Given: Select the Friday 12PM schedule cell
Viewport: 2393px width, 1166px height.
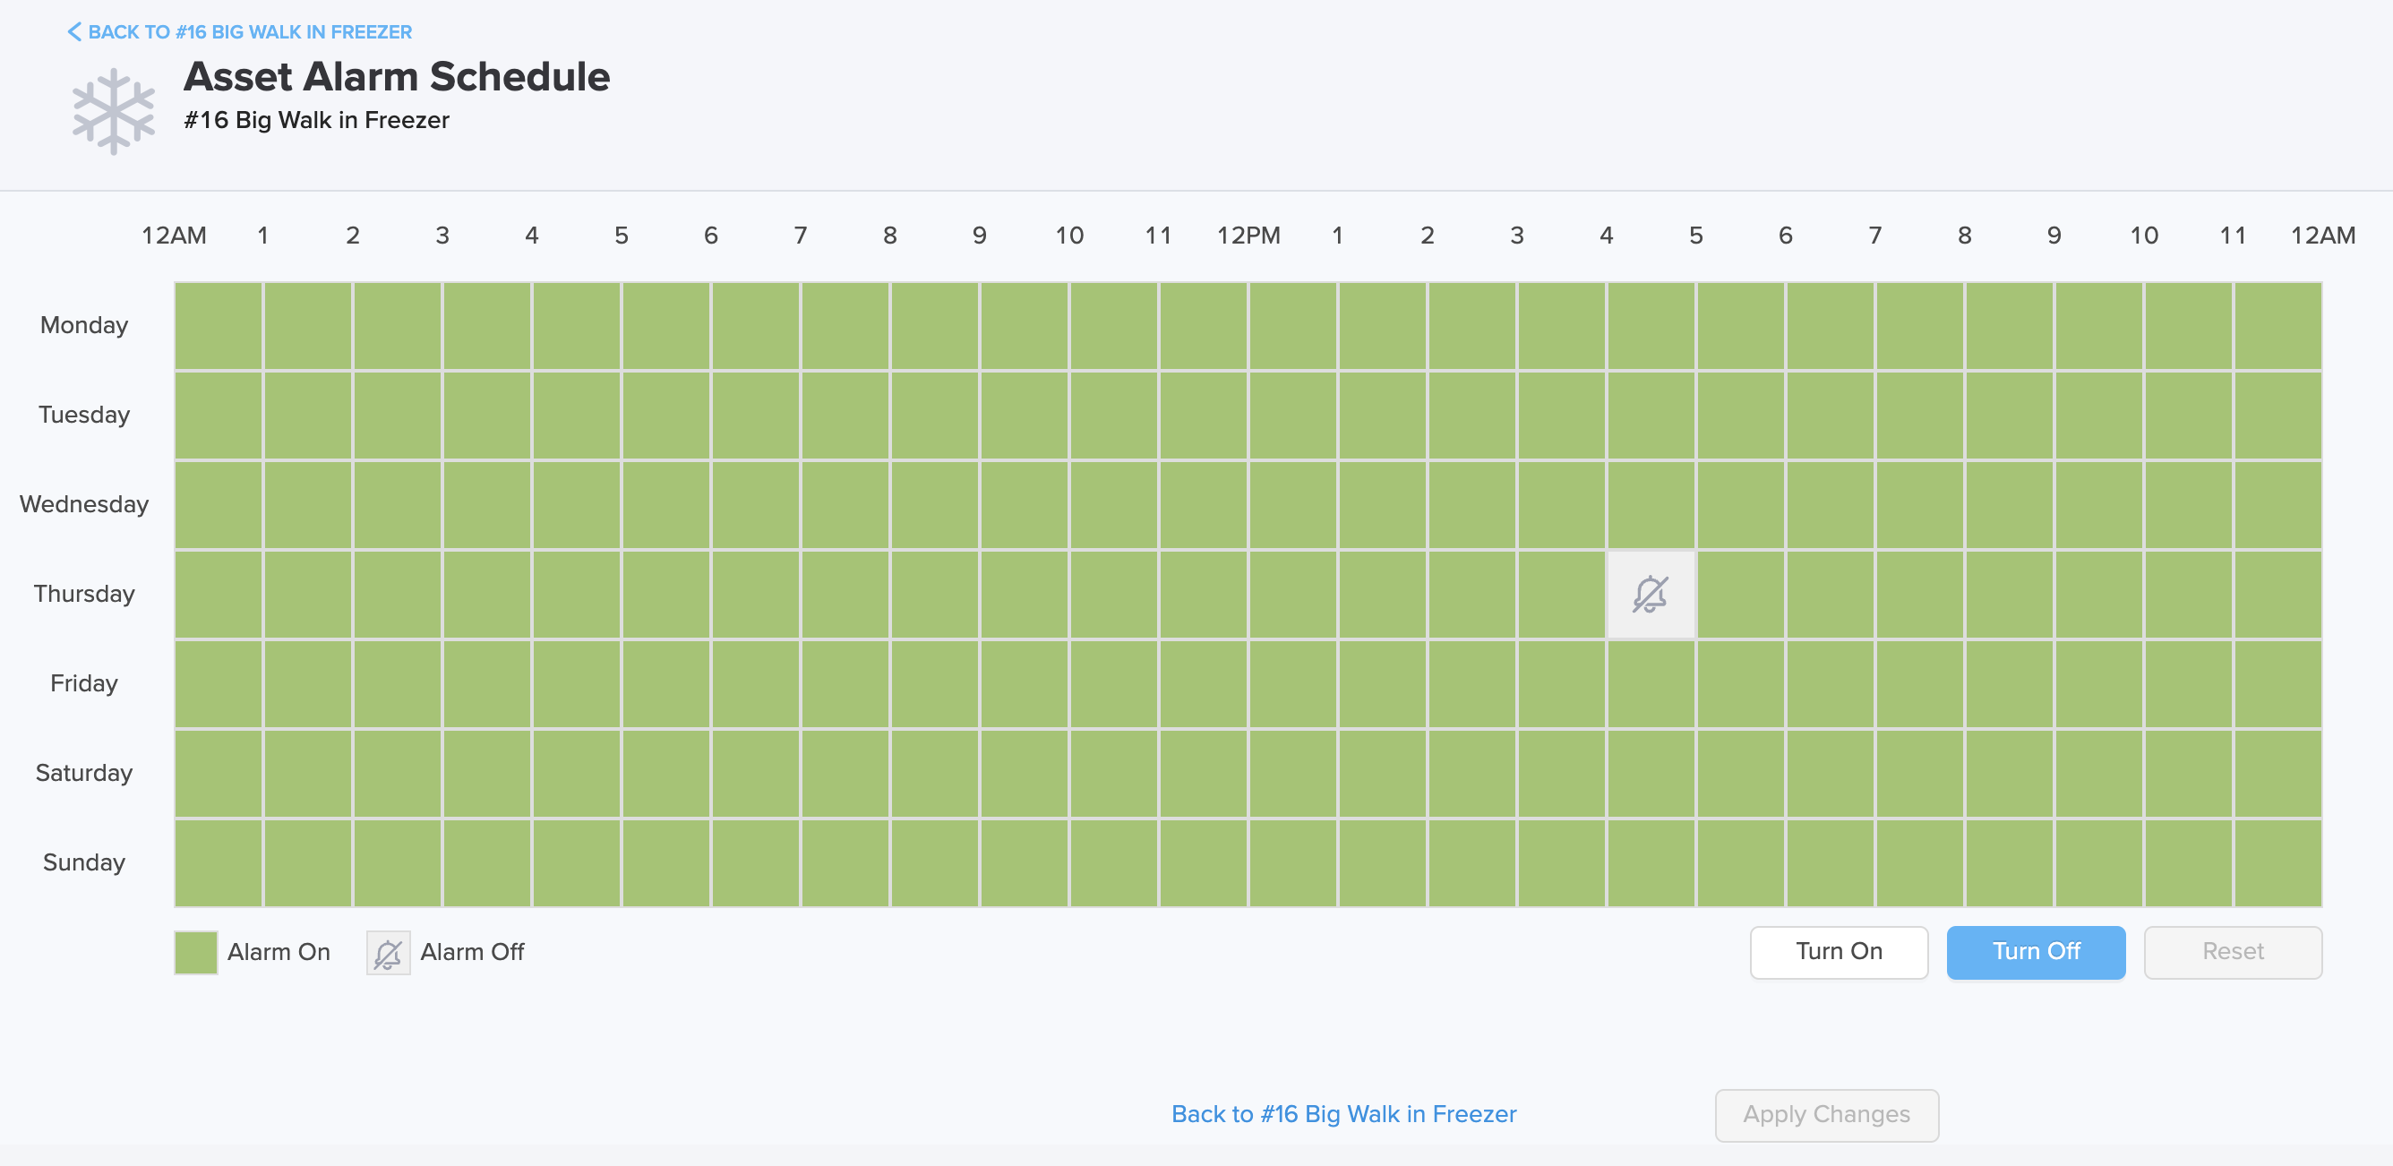Looking at the screenshot, I should click(x=1293, y=684).
